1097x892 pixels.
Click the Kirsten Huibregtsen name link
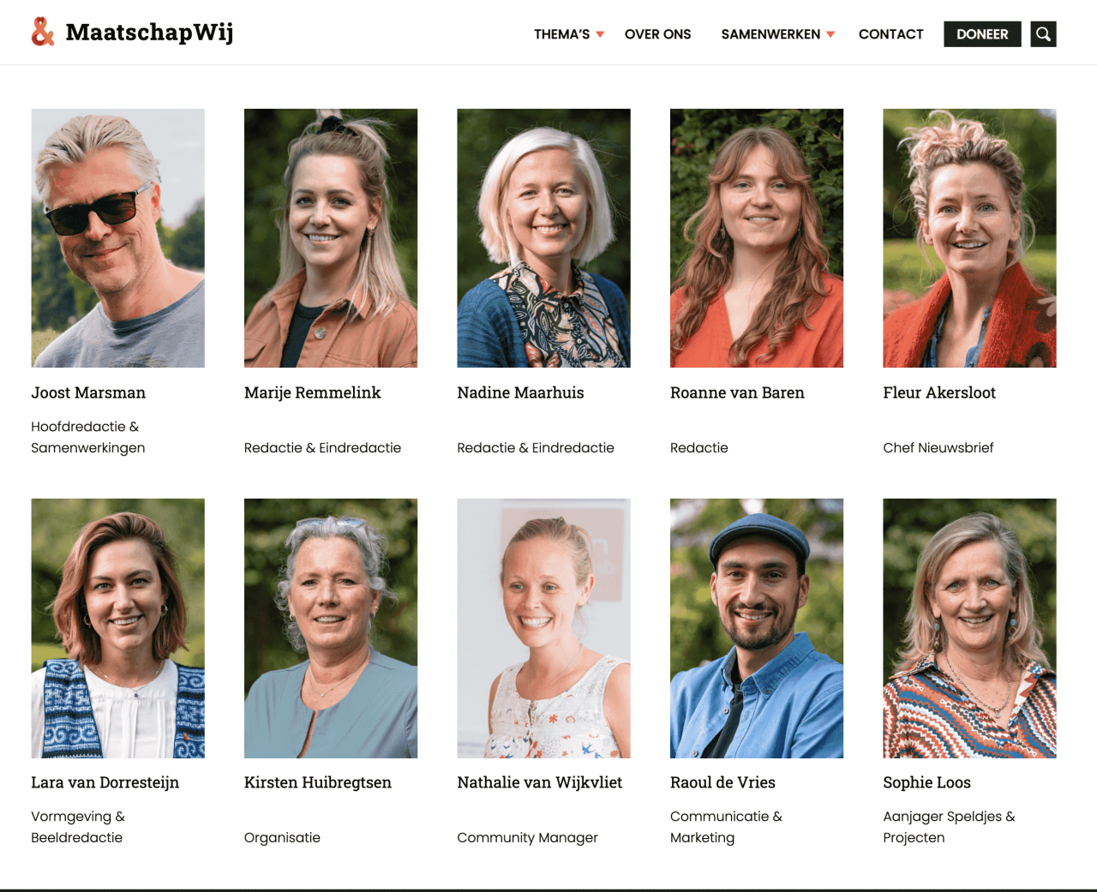(318, 782)
